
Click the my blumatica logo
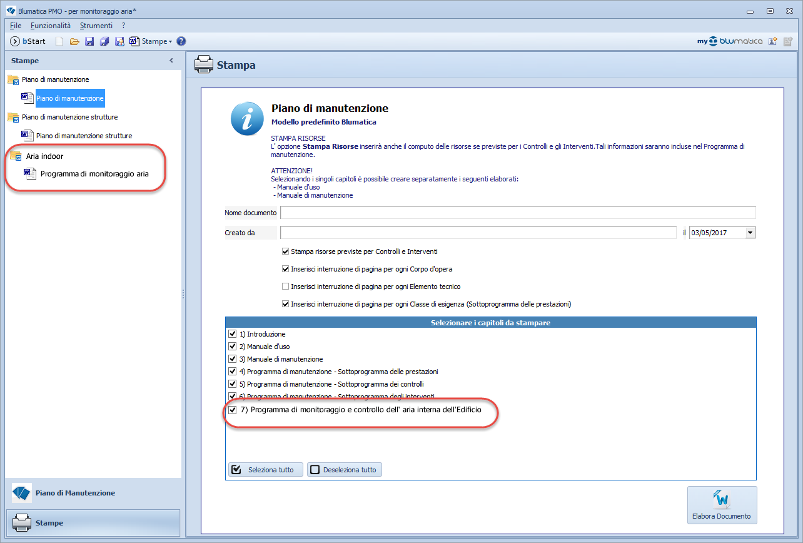[730, 41]
